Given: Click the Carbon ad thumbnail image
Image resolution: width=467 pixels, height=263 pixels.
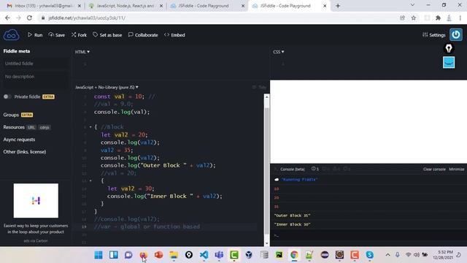Looking at the screenshot, I should 36,200.
